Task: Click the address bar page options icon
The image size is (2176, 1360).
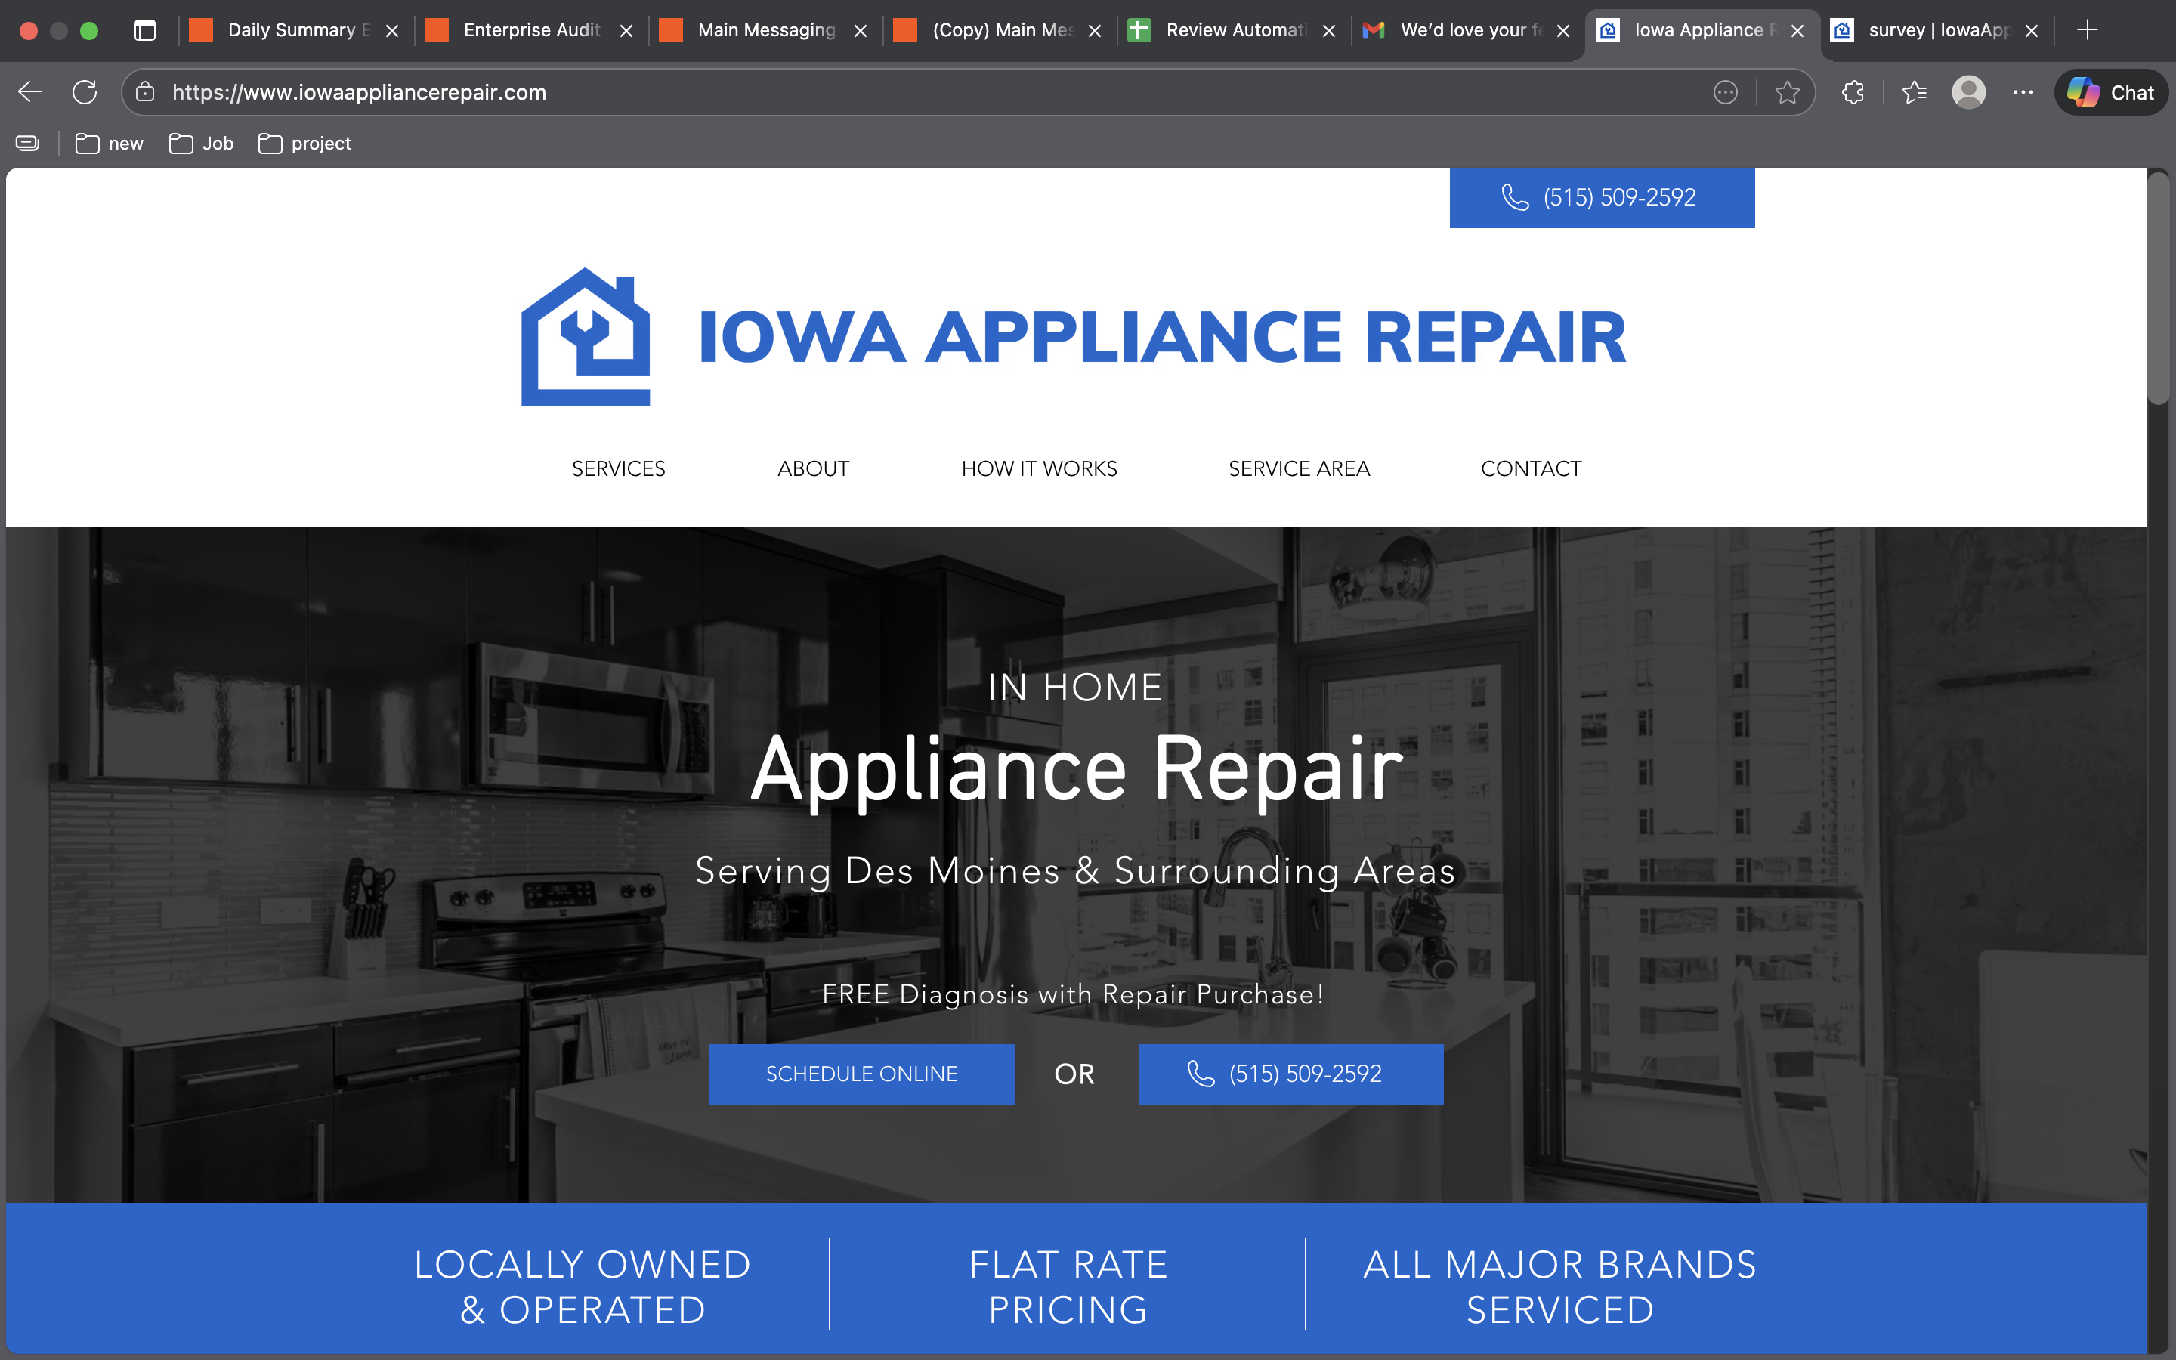Action: click(1725, 91)
